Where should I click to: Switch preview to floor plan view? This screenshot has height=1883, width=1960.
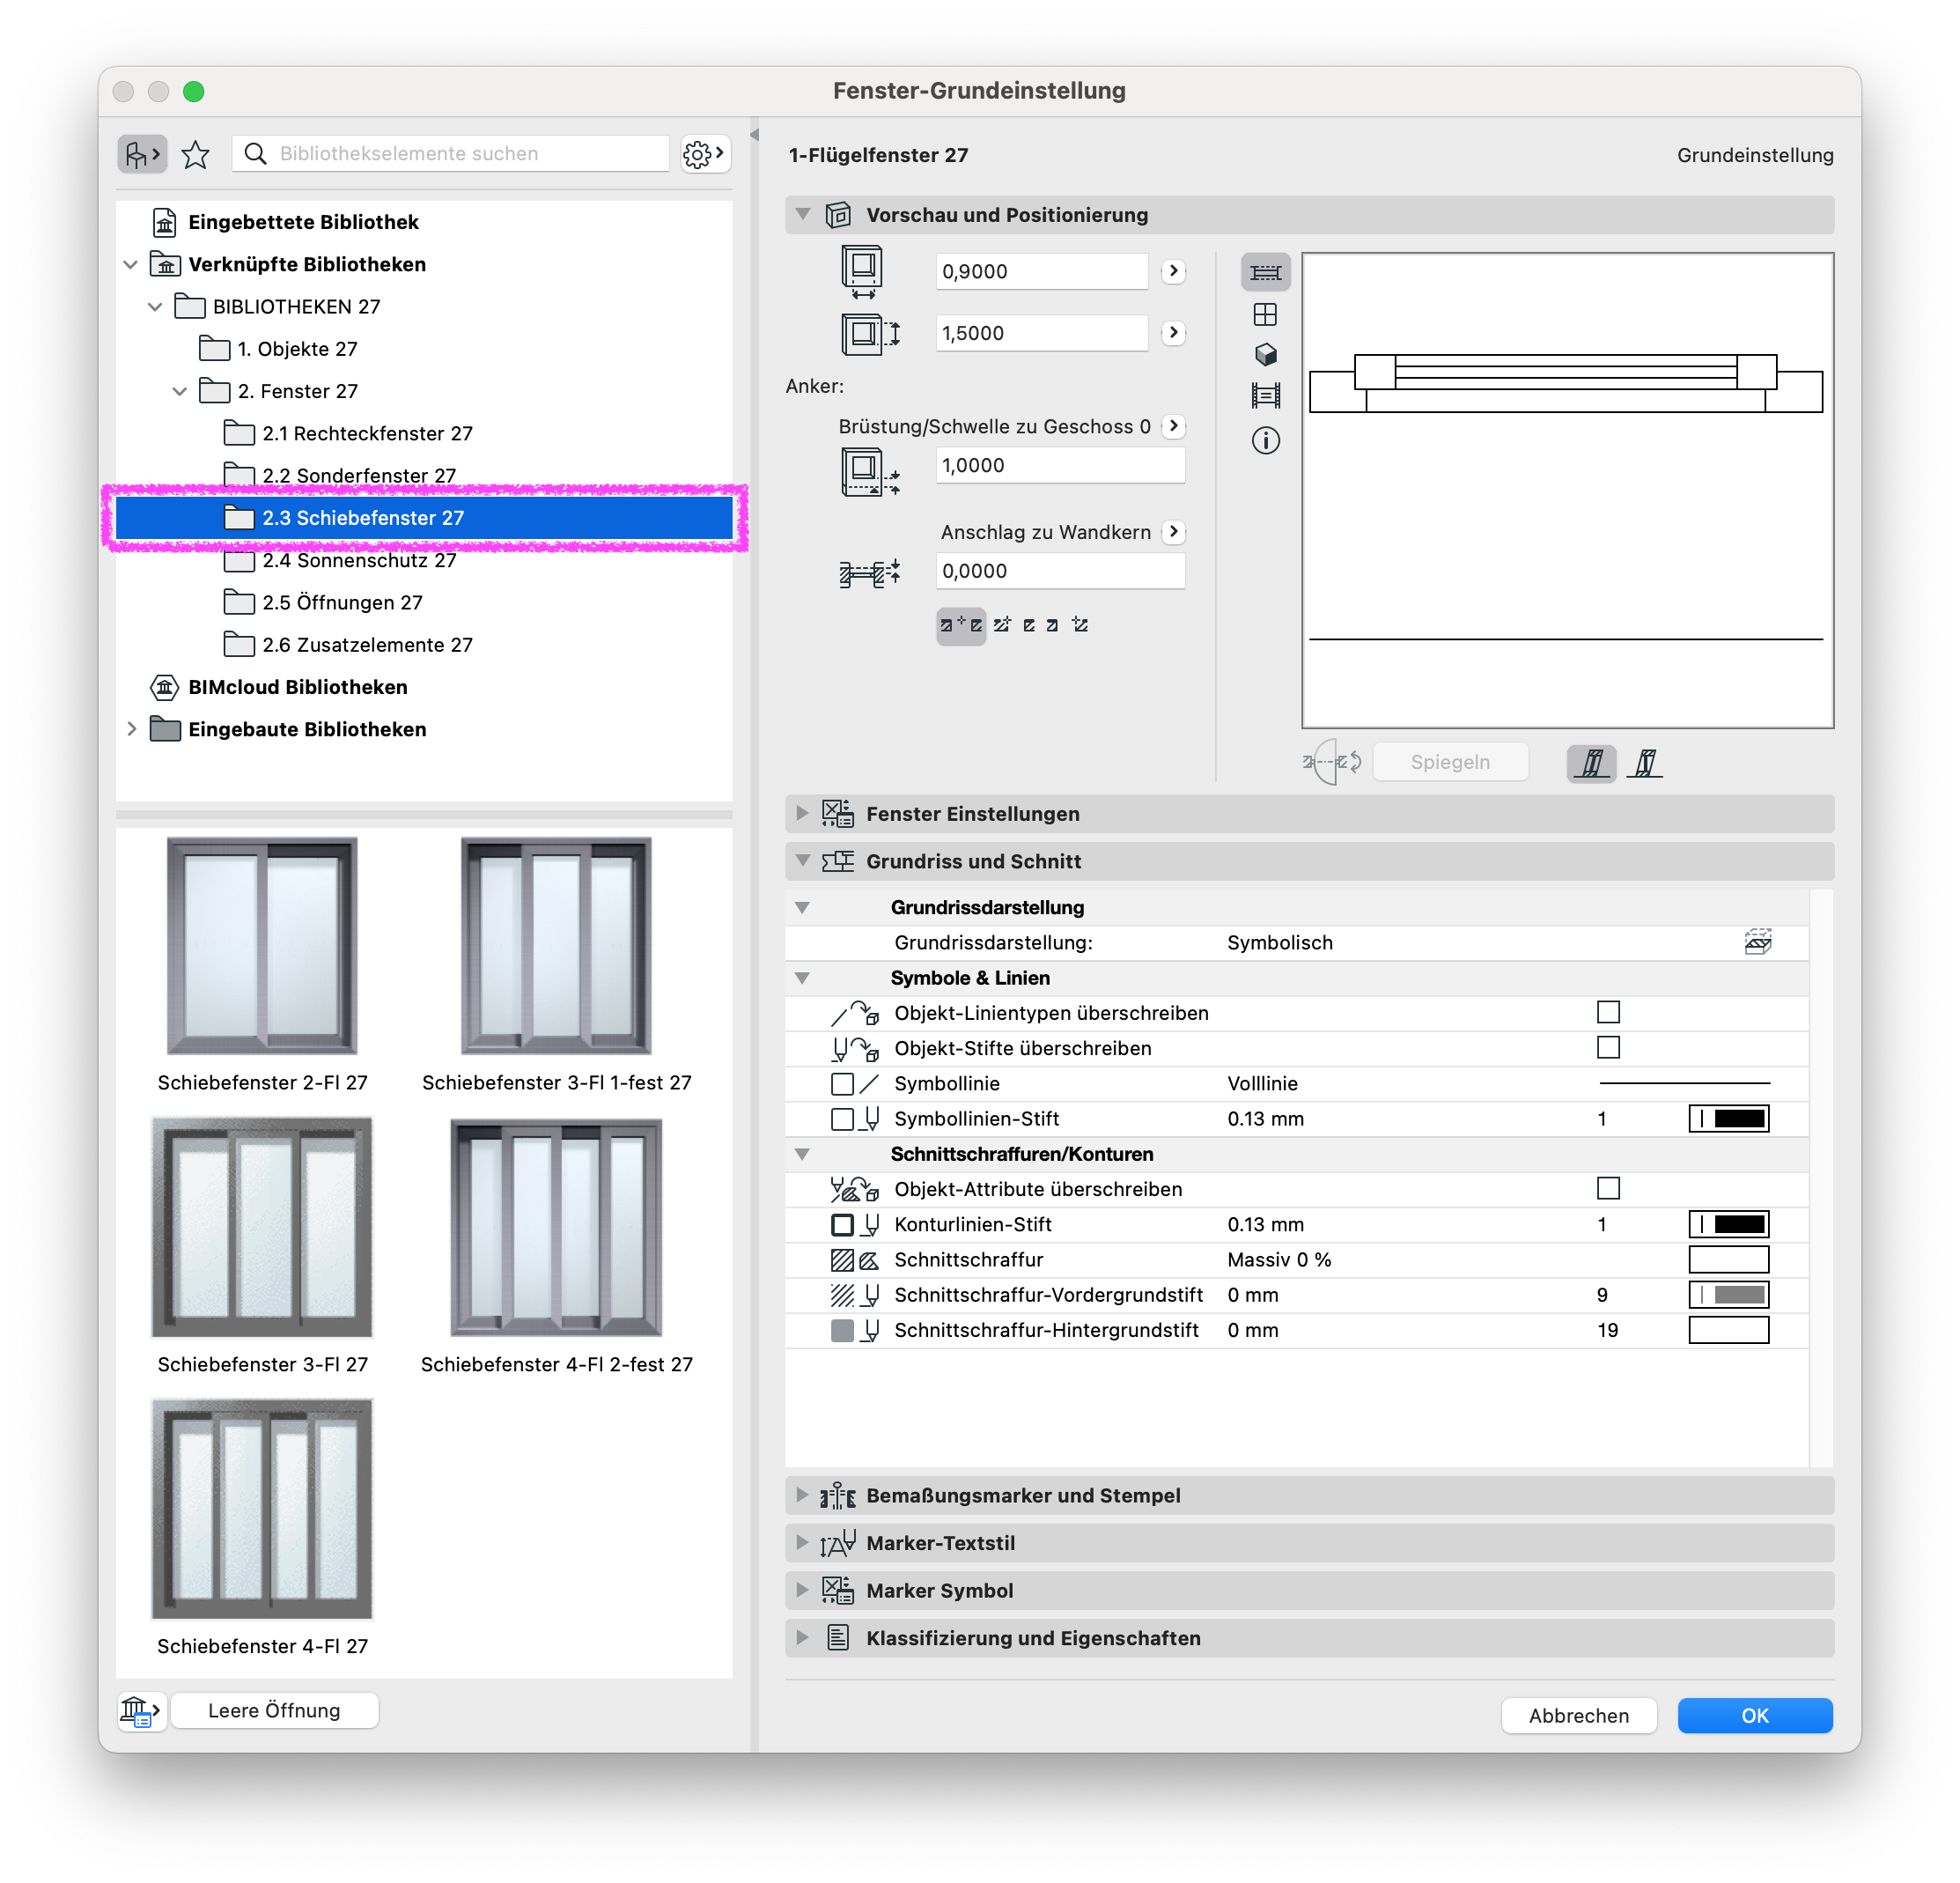pyautogui.click(x=1265, y=272)
